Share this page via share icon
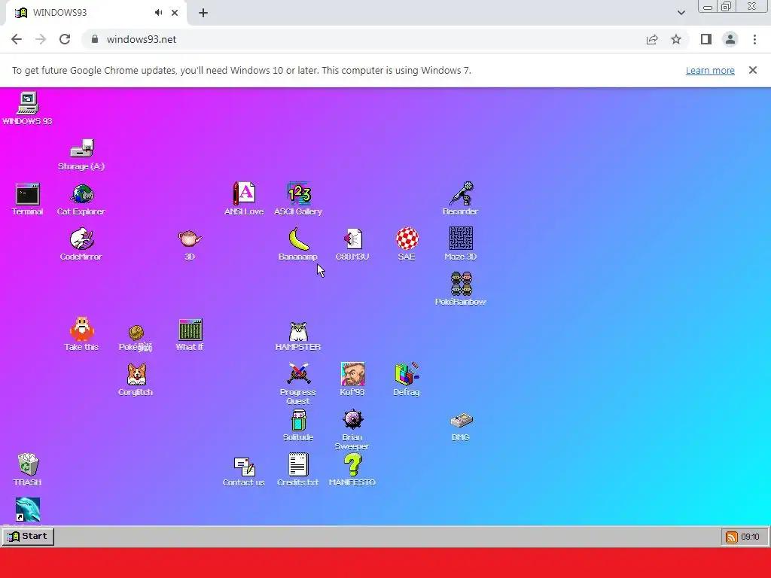The width and height of the screenshot is (771, 578). tap(652, 39)
